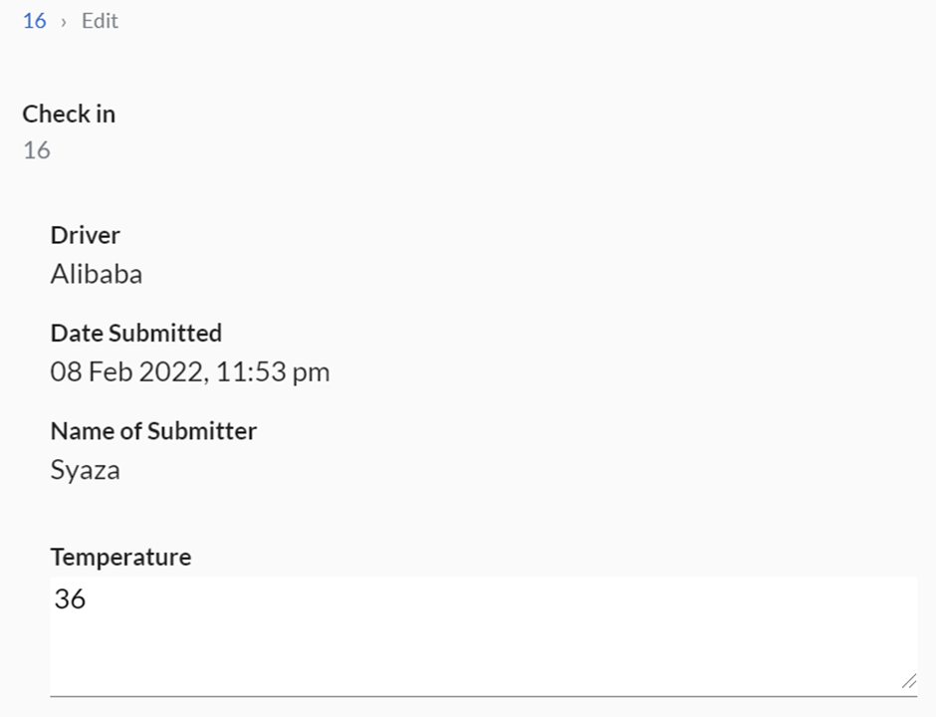This screenshot has width=936, height=717.
Task: Click the year "2022" in the date
Action: click(168, 372)
